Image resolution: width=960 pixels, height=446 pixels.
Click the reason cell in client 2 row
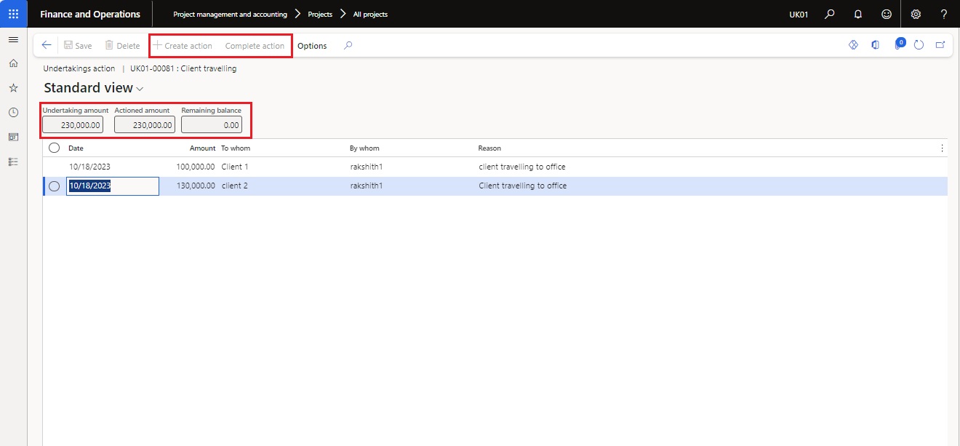tap(522, 186)
